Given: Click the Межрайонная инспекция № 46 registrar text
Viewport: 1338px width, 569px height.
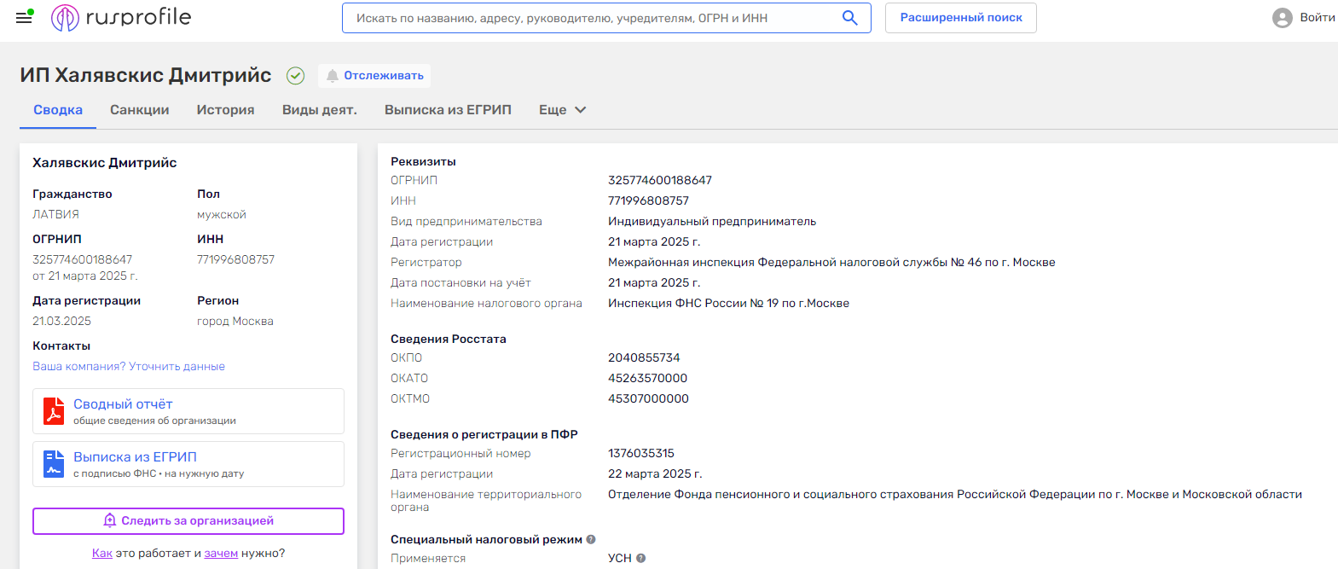Looking at the screenshot, I should pos(831,262).
